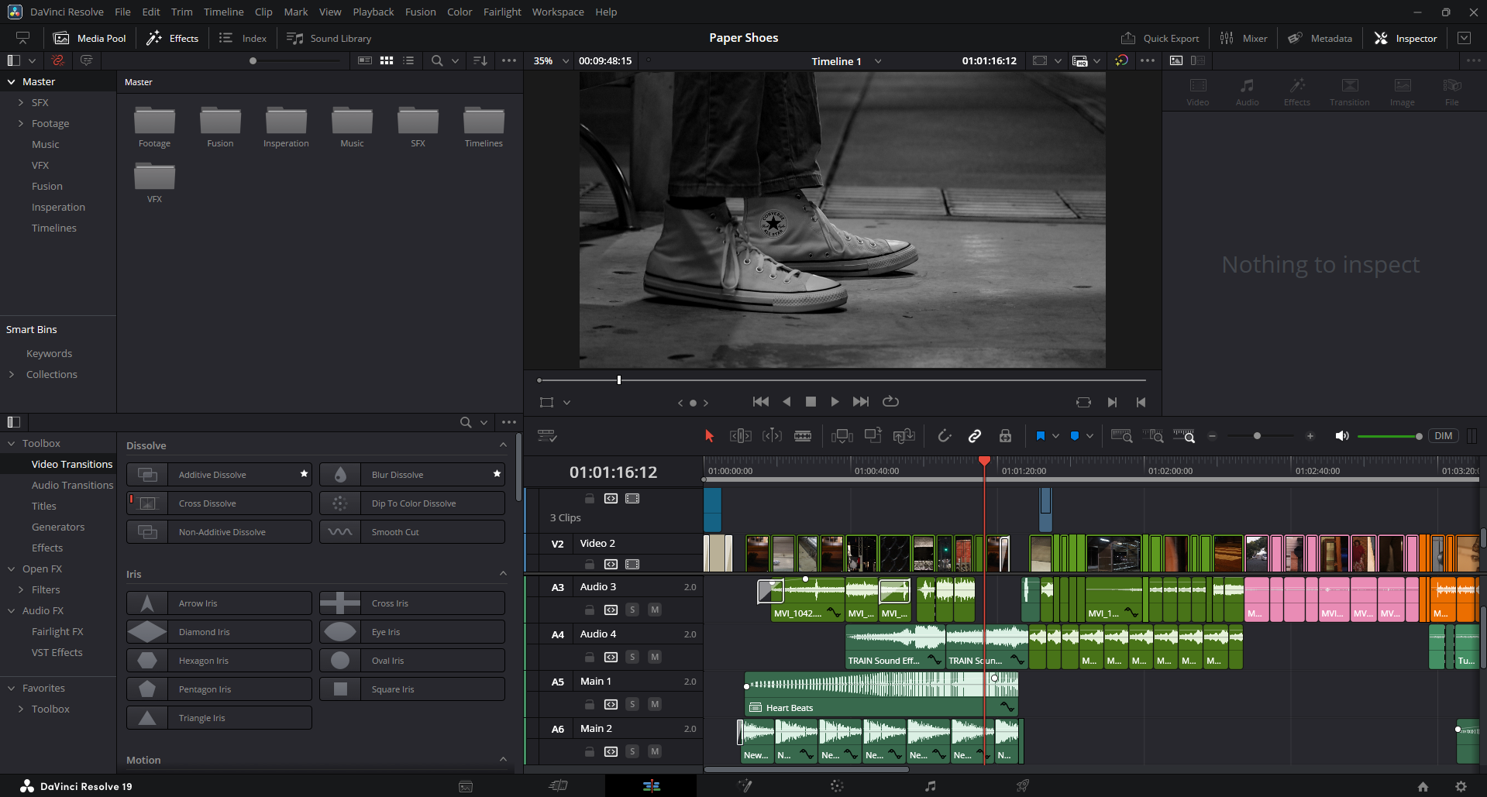This screenshot has width=1487, height=797.
Task: Click the blue Flag icon
Action: (1040, 436)
